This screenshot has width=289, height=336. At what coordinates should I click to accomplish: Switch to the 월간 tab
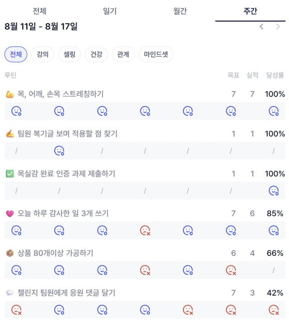coord(180,11)
